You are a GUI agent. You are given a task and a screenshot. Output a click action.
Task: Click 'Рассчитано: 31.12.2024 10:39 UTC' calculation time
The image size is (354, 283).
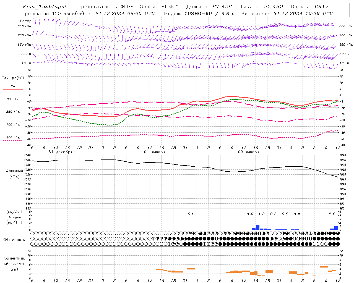pyautogui.click(x=287, y=13)
